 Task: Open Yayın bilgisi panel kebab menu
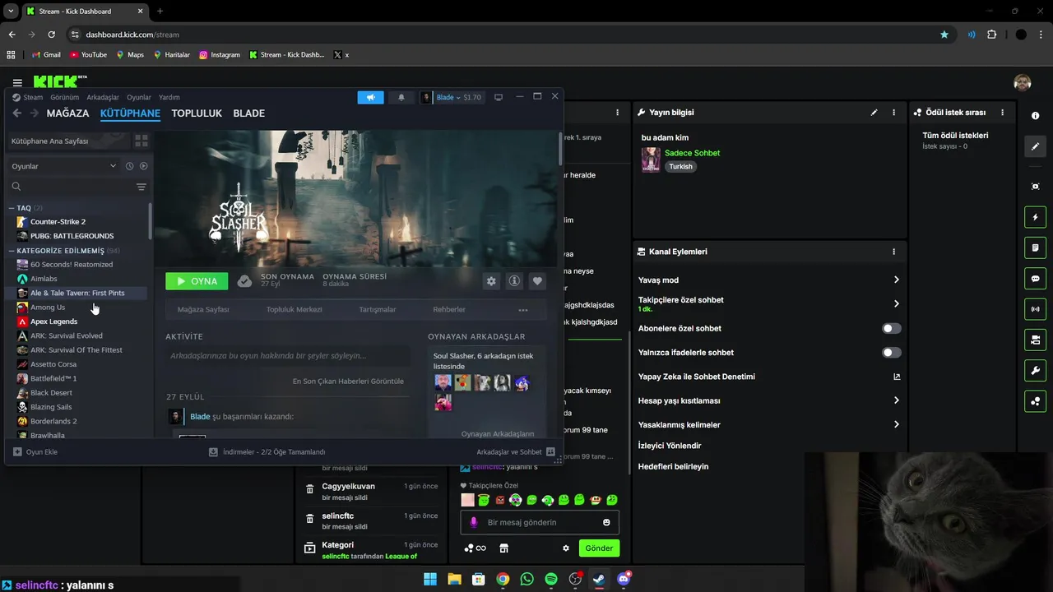tap(893, 113)
